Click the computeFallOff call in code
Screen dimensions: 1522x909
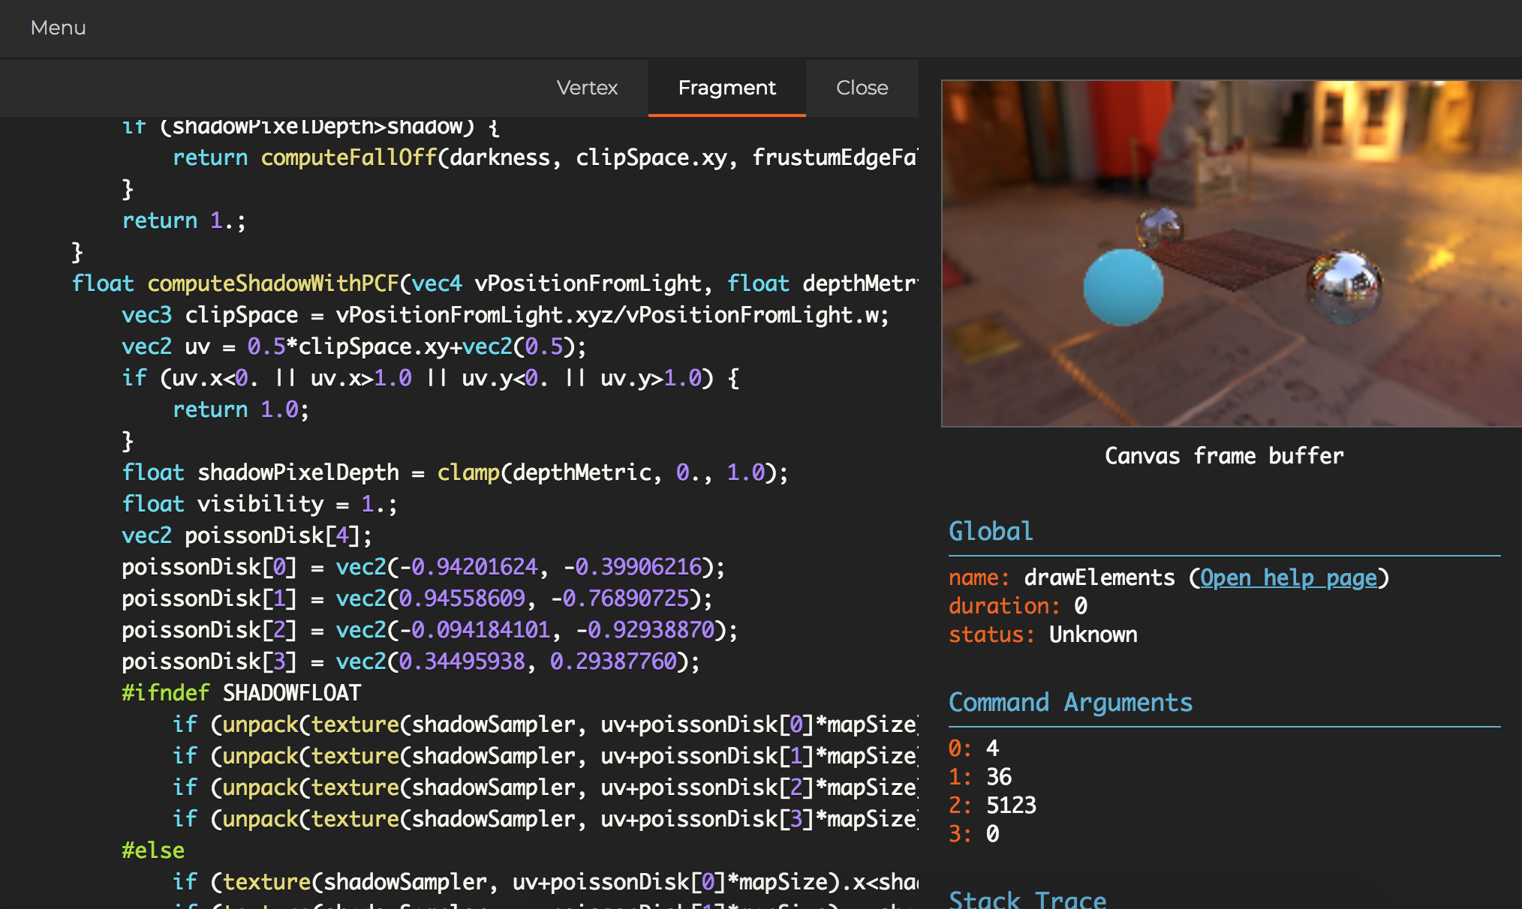point(348,157)
